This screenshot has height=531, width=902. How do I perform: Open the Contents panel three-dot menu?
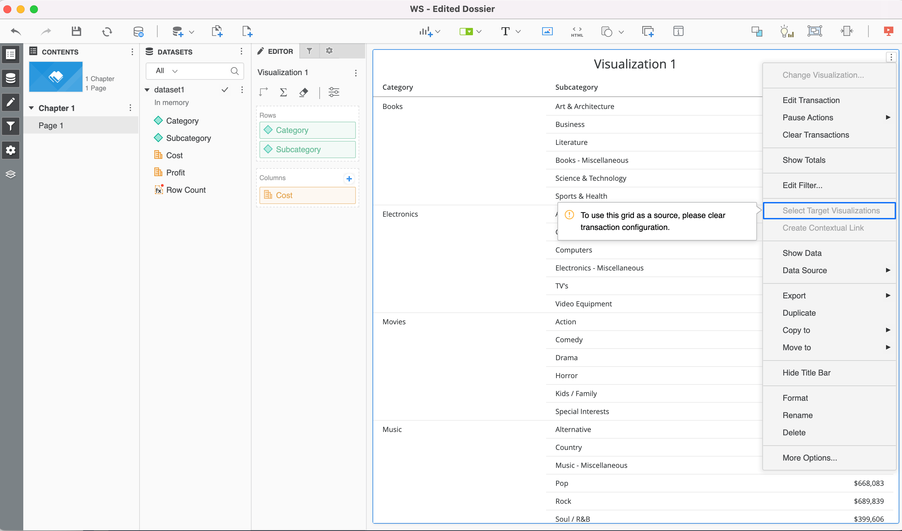pyautogui.click(x=132, y=52)
